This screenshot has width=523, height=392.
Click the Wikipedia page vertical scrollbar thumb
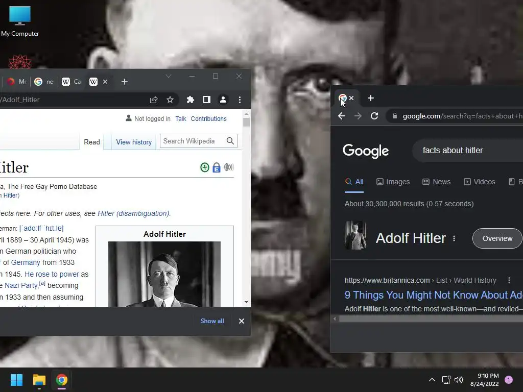point(247,122)
